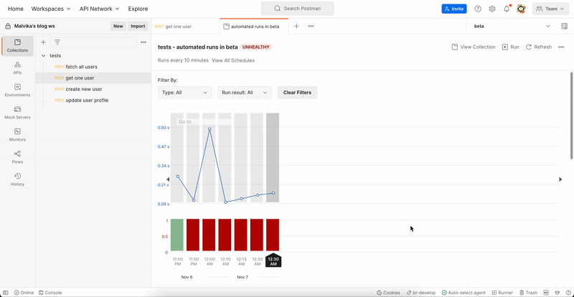Select the red 12:00 AM run bar
574x297 pixels.
point(209,235)
